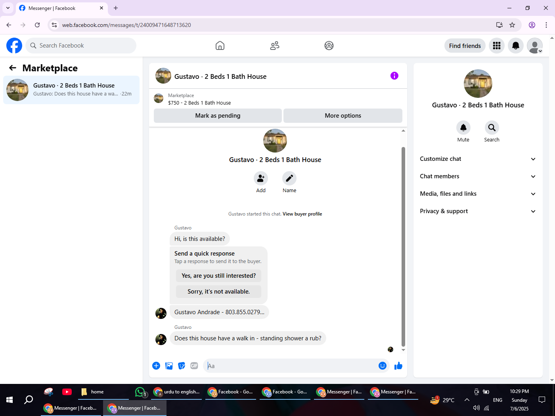The width and height of the screenshot is (555, 416).
Task: Open weather widget showing 29°C
Action: (x=442, y=400)
